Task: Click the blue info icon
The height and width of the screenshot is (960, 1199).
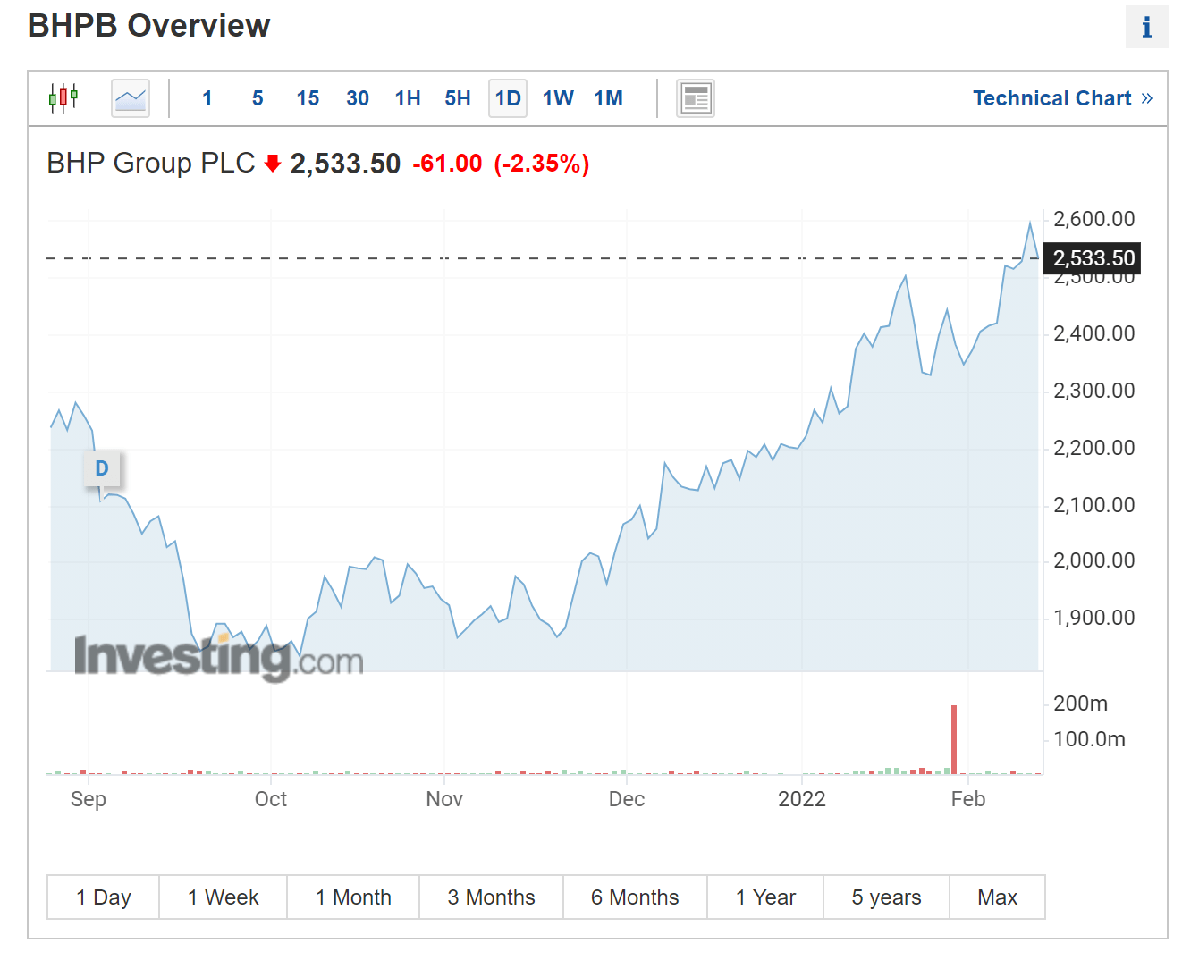Action: click(1146, 28)
